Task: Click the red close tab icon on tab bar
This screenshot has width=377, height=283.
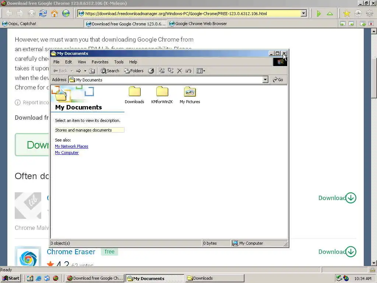Action: (371, 24)
